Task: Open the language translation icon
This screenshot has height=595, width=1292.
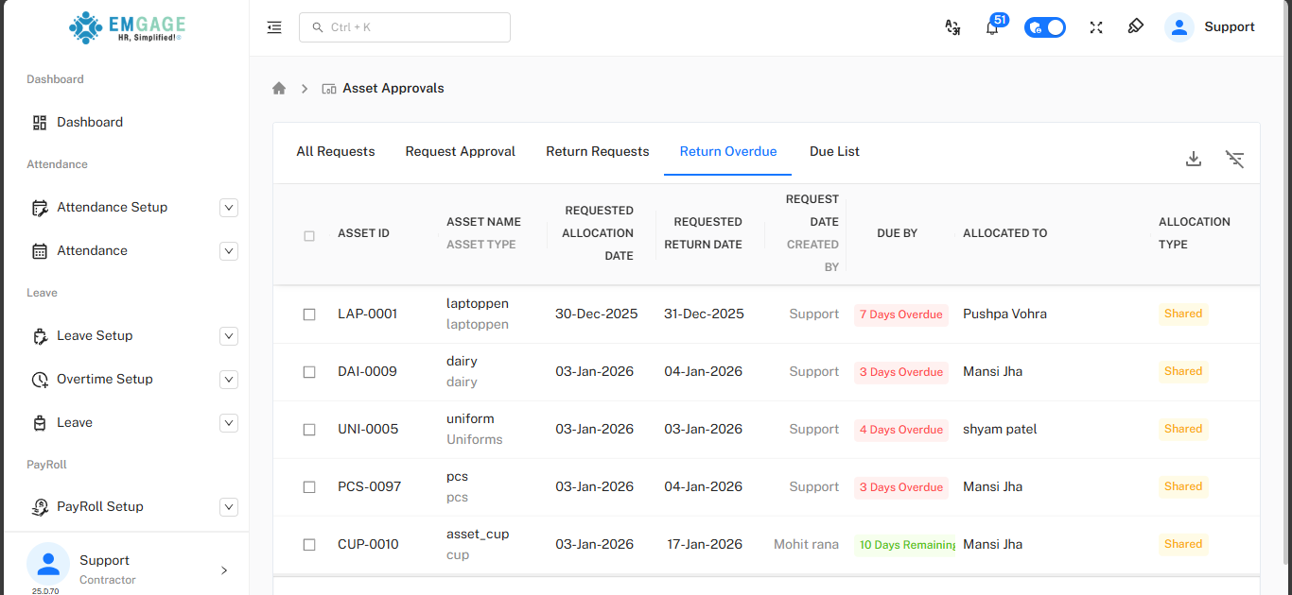Action: point(952,27)
